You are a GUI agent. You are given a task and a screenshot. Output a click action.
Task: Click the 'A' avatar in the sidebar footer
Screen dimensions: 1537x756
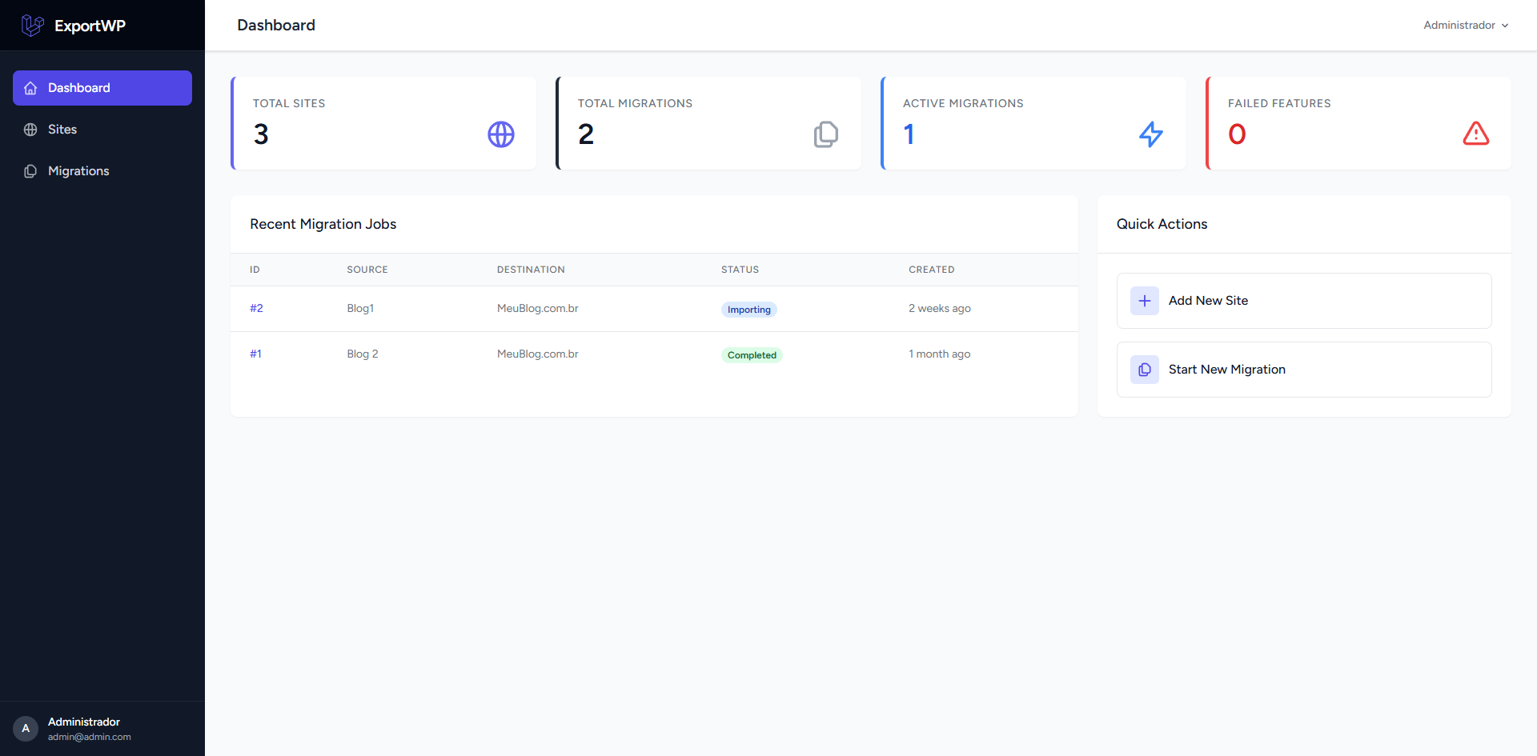coord(26,729)
